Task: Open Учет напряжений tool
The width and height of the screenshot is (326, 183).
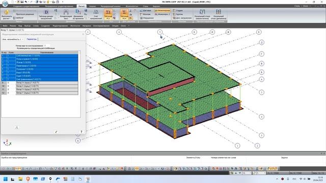Action: pos(96,14)
